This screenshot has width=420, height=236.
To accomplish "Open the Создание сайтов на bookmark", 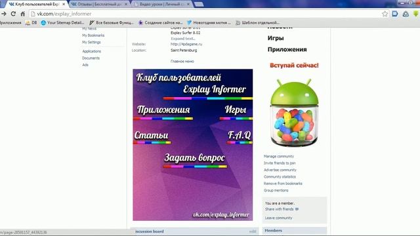I will pyautogui.click(x=160, y=23).
